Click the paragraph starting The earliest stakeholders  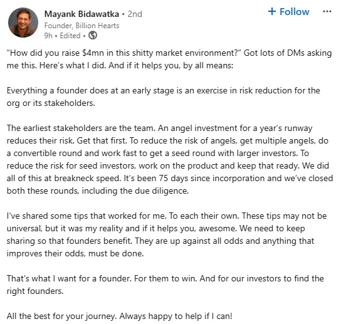[170, 159]
